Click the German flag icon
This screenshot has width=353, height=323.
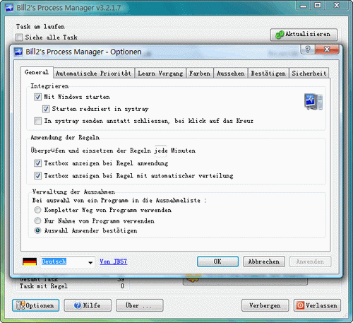pos(30,262)
